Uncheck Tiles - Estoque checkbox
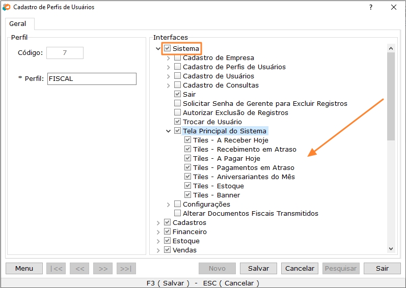Screen dimensions: 406x288 point(188,186)
